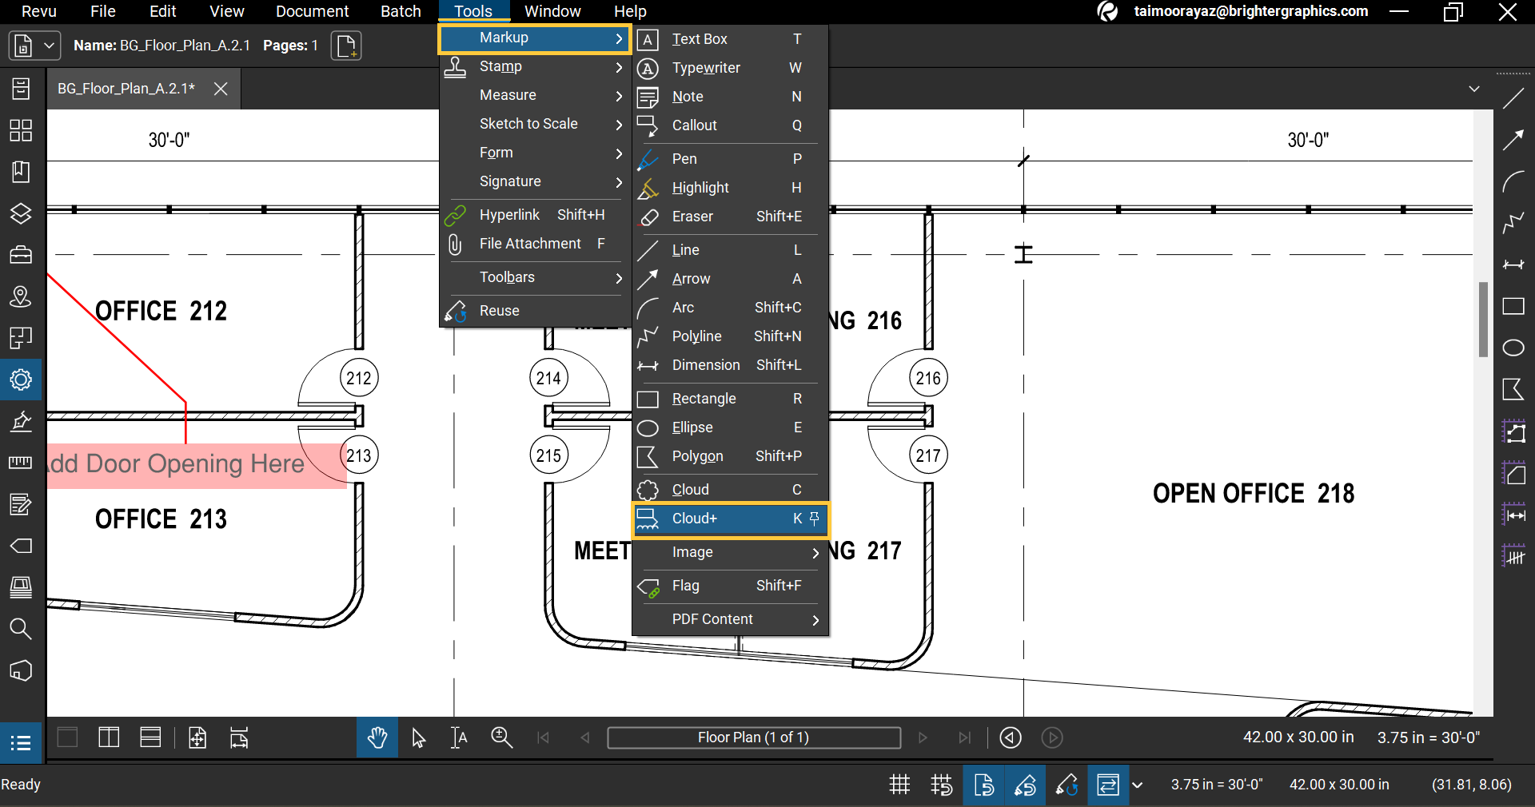Toggle Snap to Content in status bar
Image resolution: width=1535 pixels, height=807 pixels.
pos(983,785)
